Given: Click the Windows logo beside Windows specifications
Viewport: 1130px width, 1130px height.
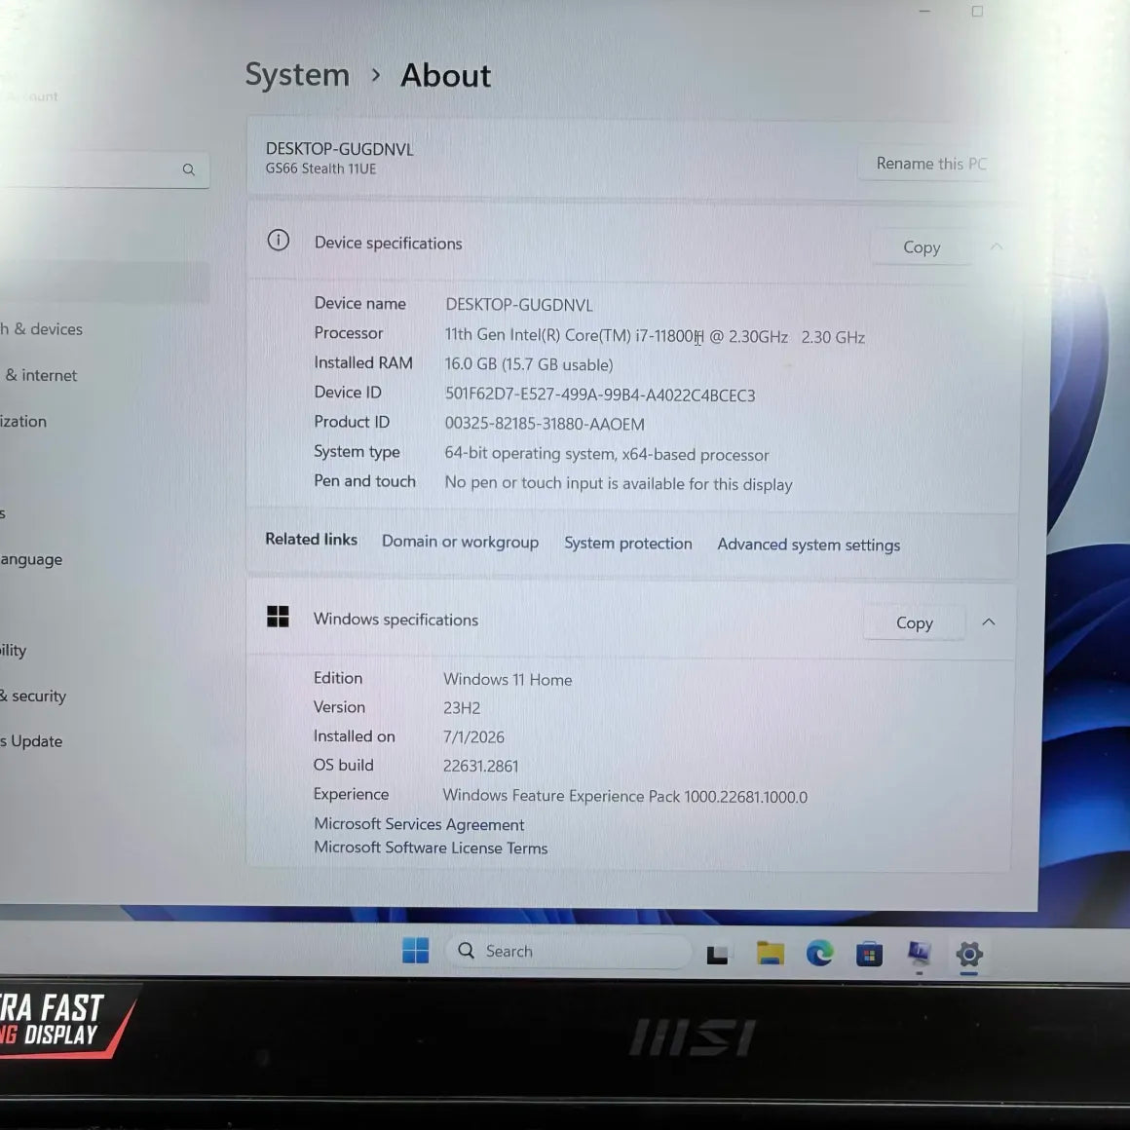Looking at the screenshot, I should click(278, 617).
